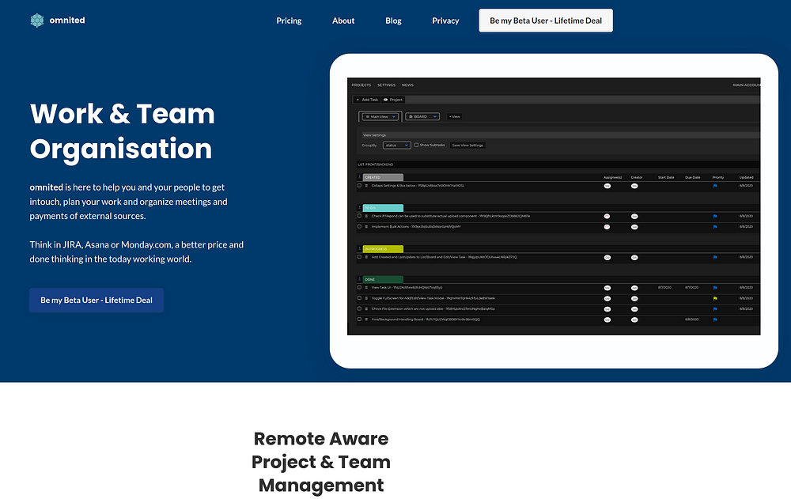Click the cyan TO DO status label

tap(383, 208)
